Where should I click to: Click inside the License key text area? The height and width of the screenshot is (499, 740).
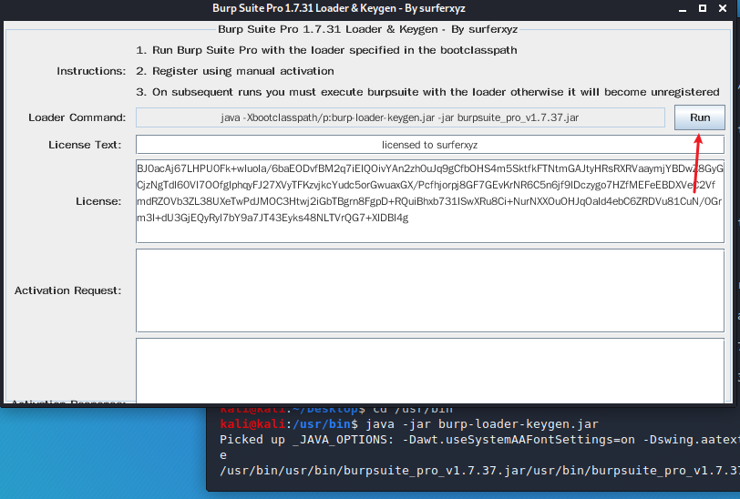click(x=430, y=201)
